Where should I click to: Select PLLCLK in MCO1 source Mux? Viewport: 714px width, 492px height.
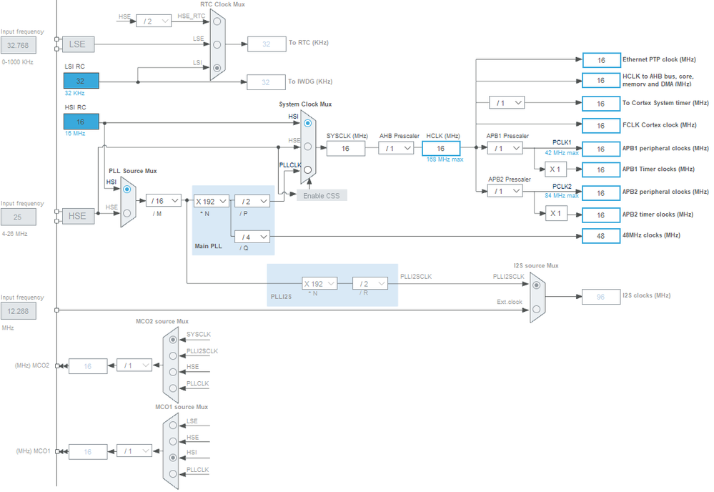(173, 474)
